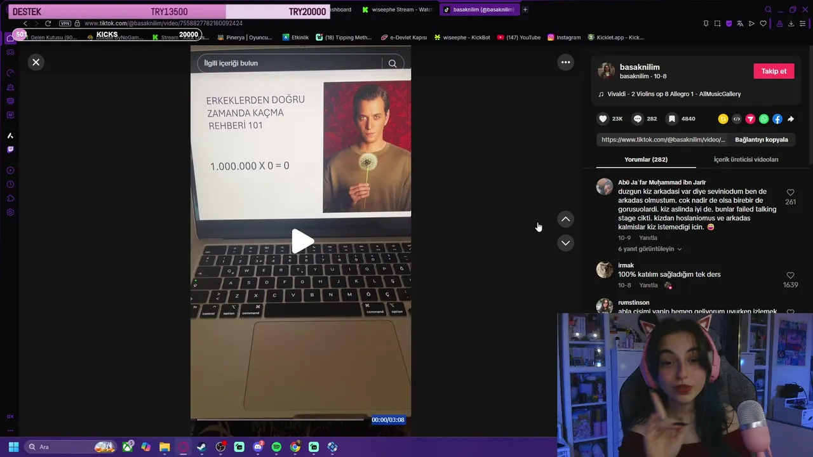Click the heart icon in browser toolbar

[763, 23]
